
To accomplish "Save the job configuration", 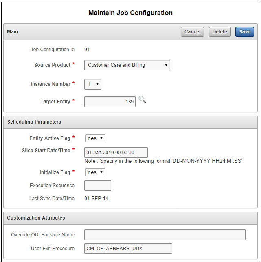I will pos(245,32).
